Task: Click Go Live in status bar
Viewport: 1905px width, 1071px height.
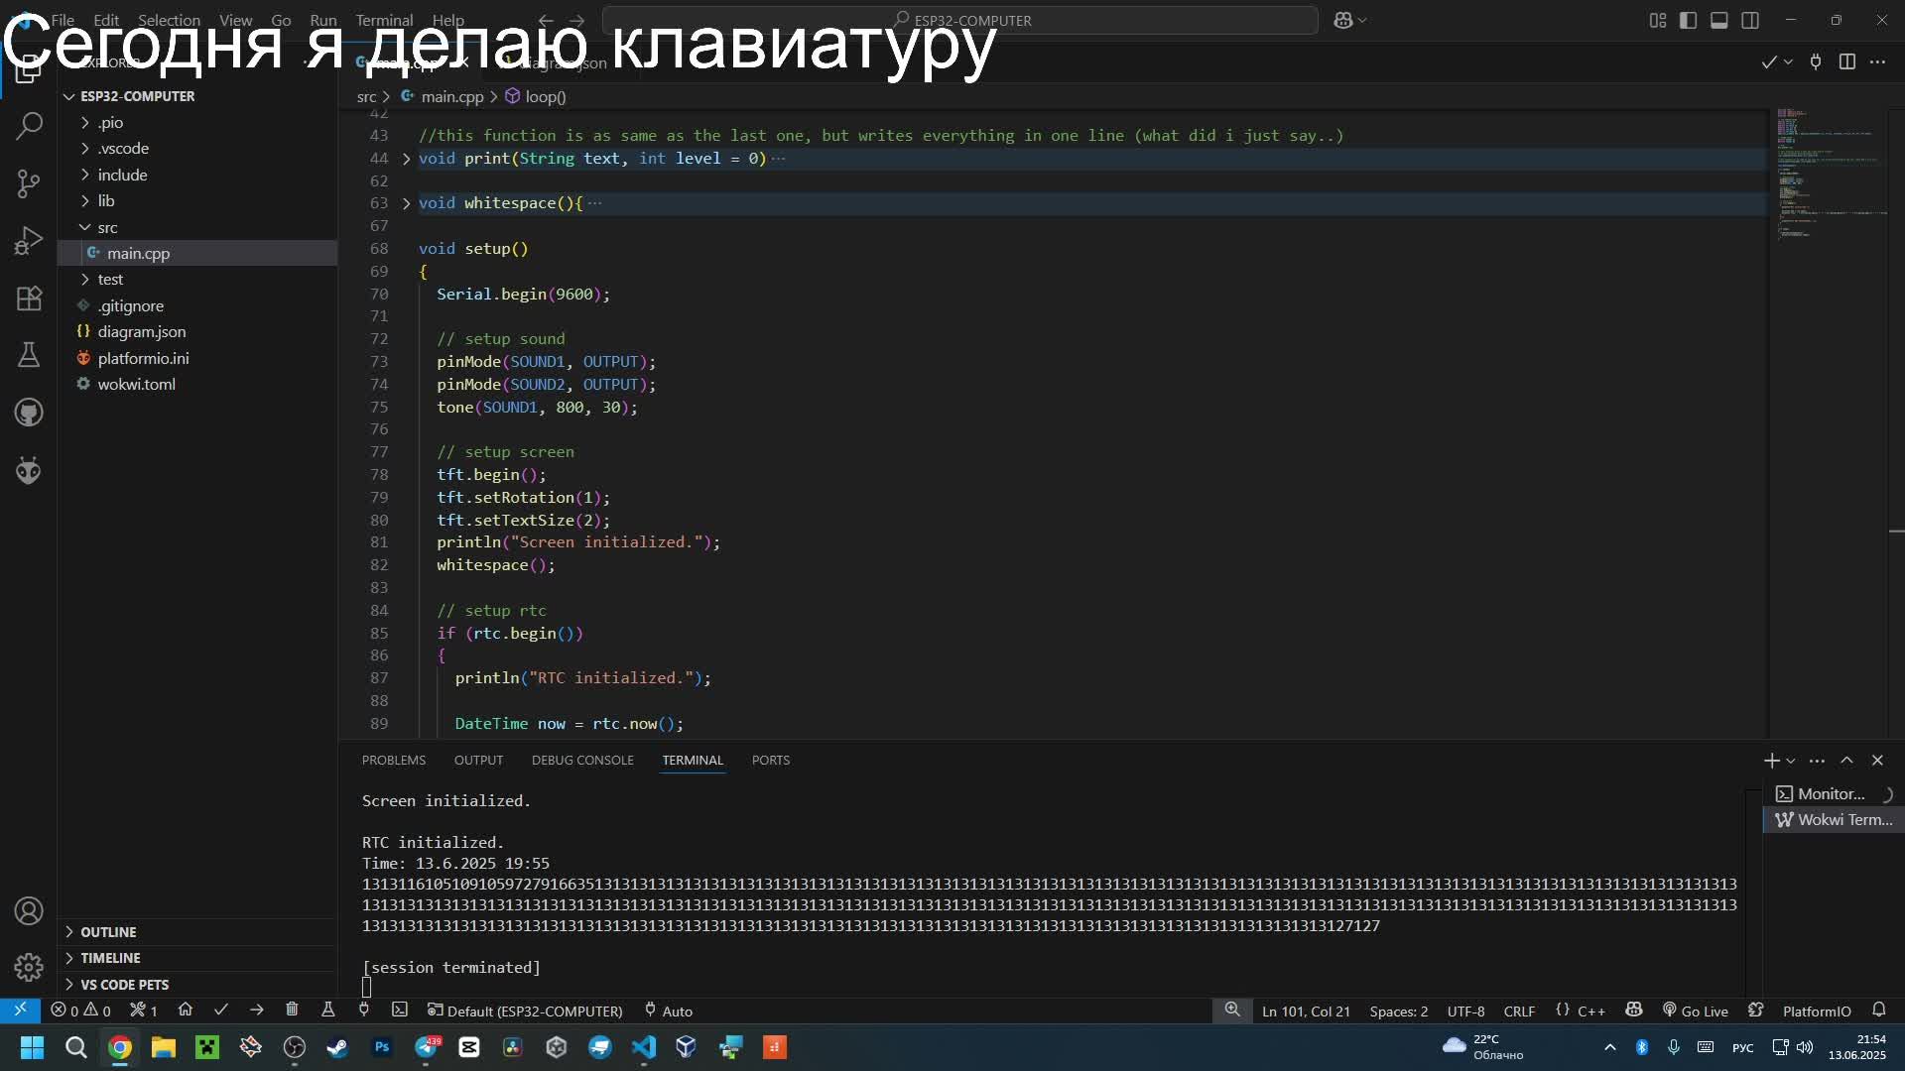Action: (1696, 1011)
